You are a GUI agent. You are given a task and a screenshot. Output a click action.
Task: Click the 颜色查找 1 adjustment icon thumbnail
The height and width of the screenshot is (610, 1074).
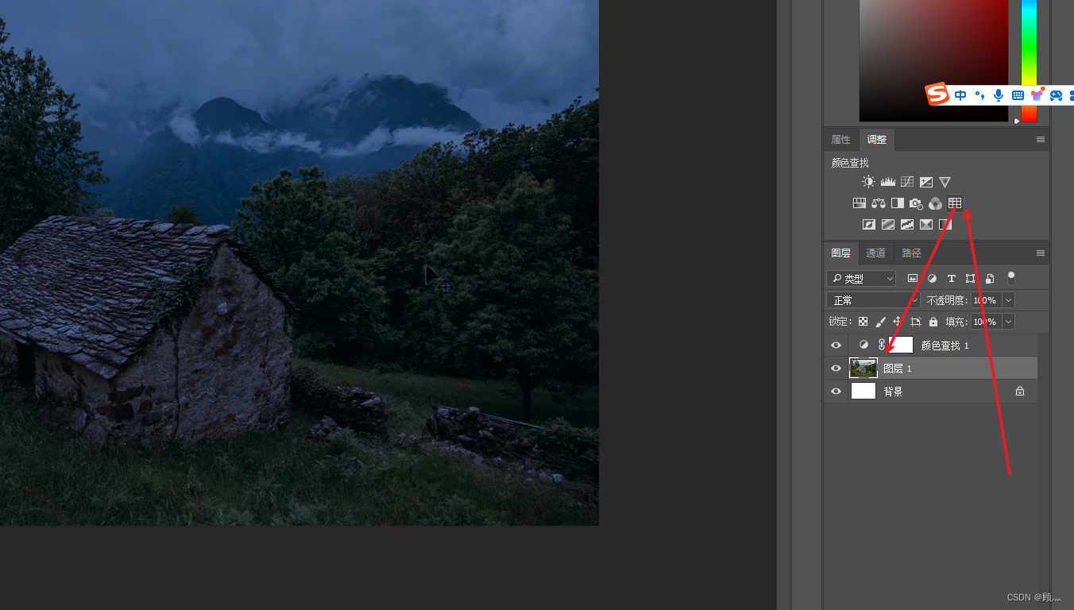pyautogui.click(x=864, y=346)
